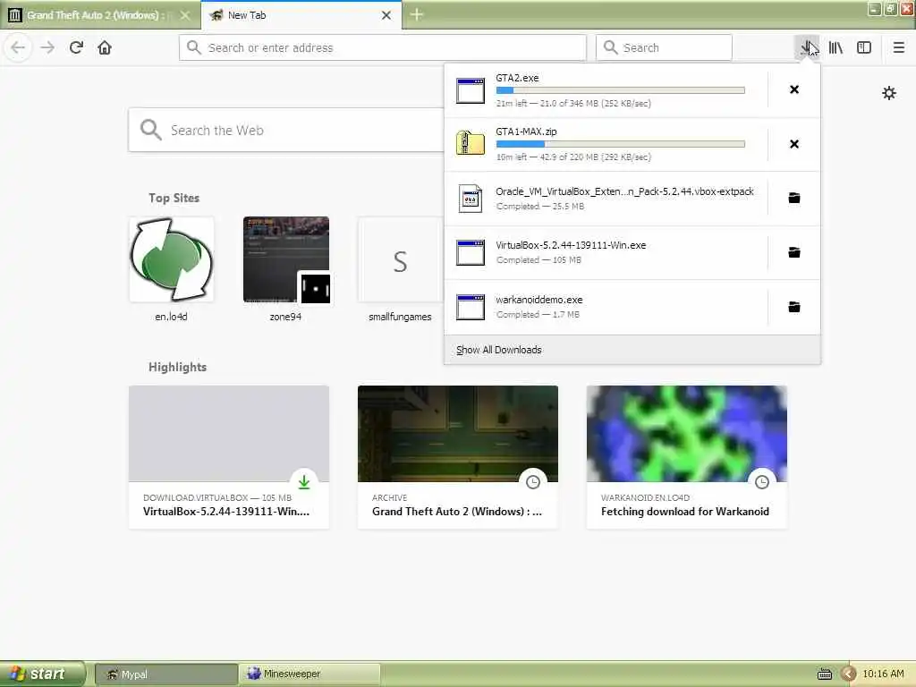Click the history clock badge on Warkanoid card

[x=762, y=482]
